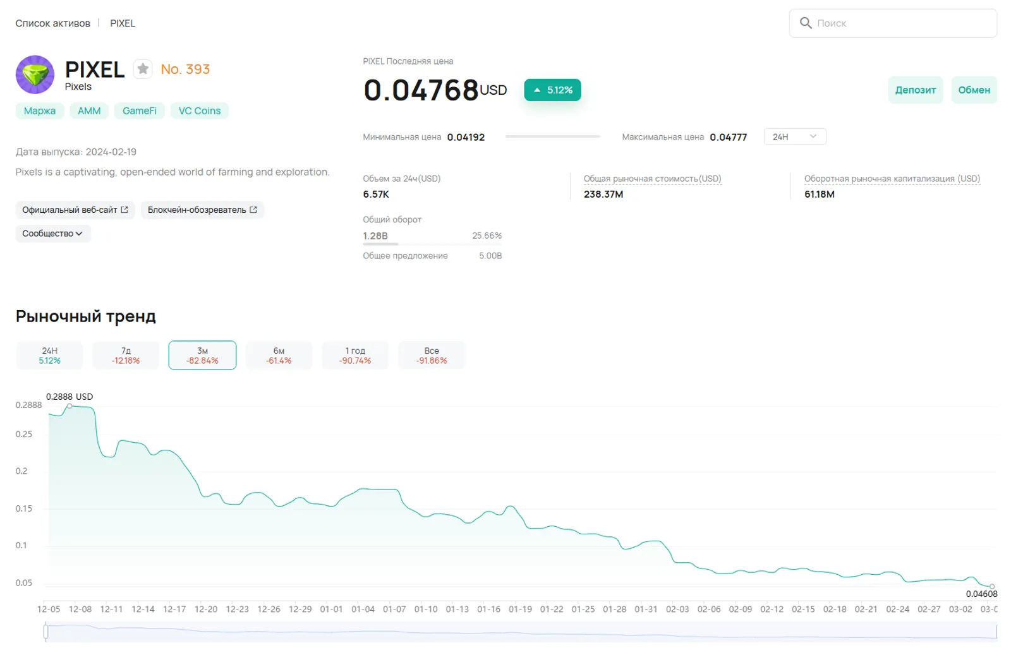Click the Обмен button
Image resolution: width=1011 pixels, height=655 pixels.
974,90
